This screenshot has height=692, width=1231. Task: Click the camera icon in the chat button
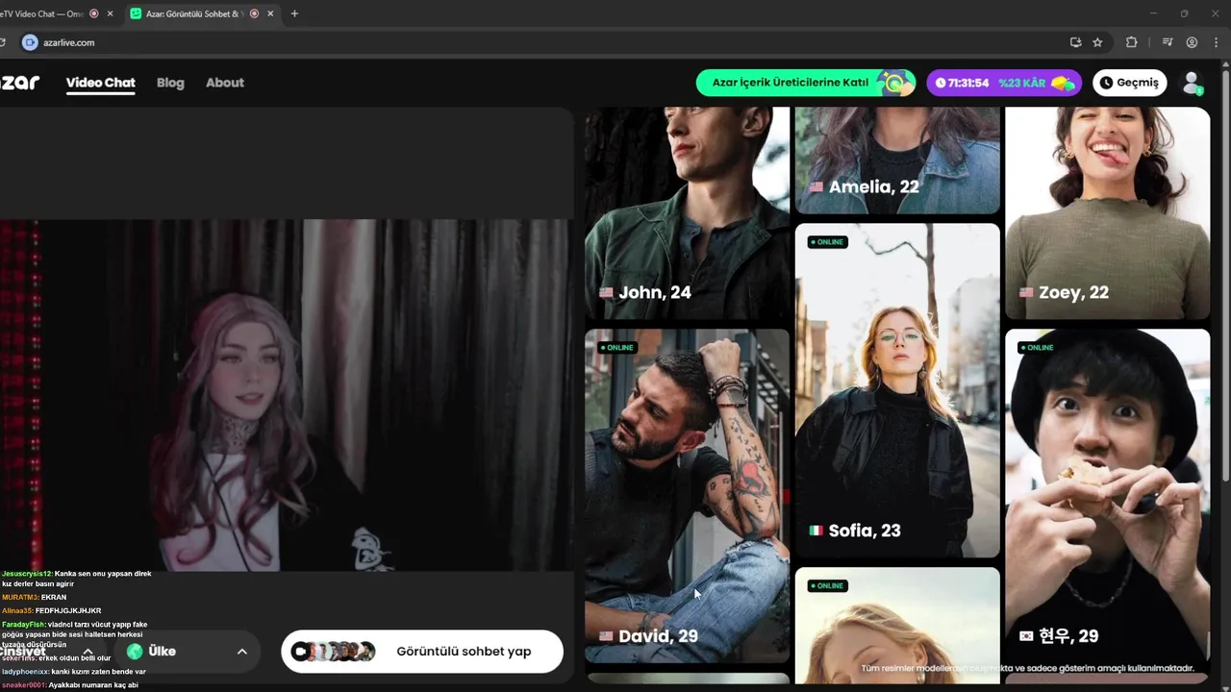pos(300,652)
